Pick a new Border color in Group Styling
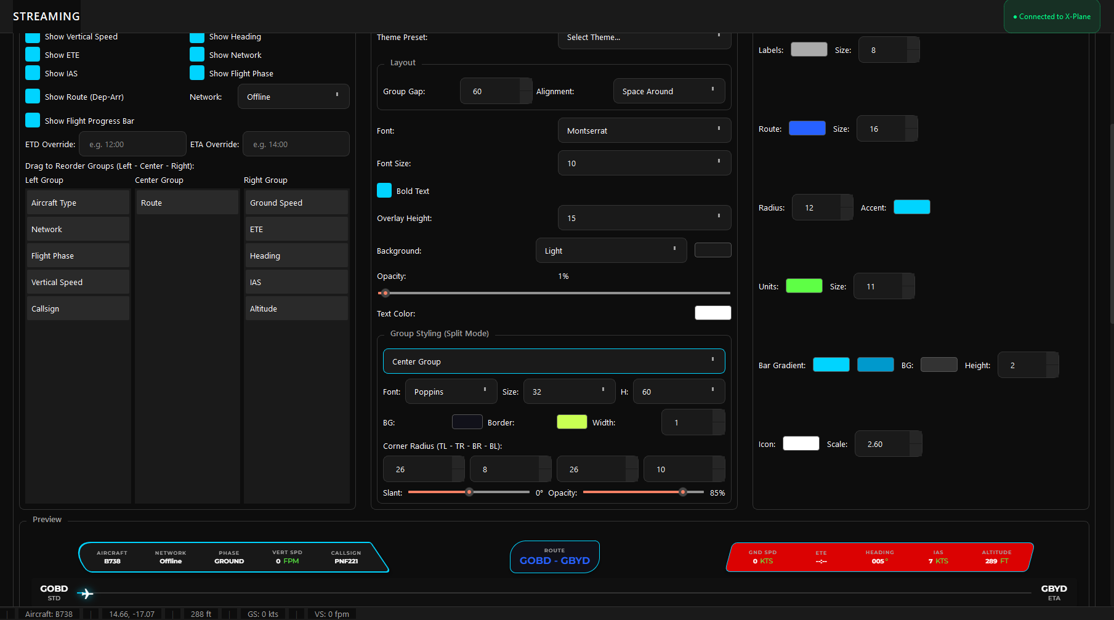This screenshot has width=1114, height=620. (x=571, y=422)
